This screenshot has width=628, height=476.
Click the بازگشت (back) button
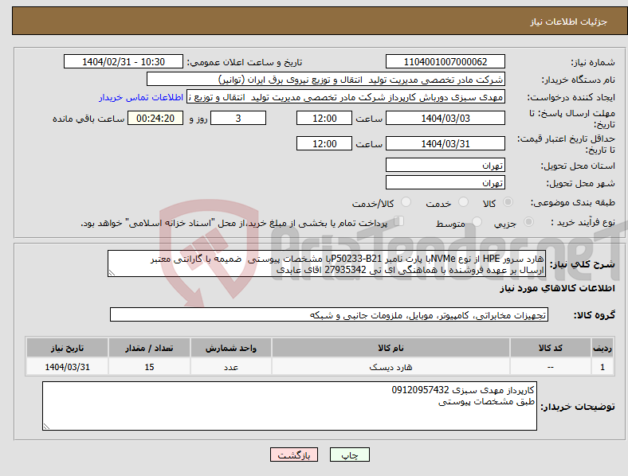(x=294, y=455)
